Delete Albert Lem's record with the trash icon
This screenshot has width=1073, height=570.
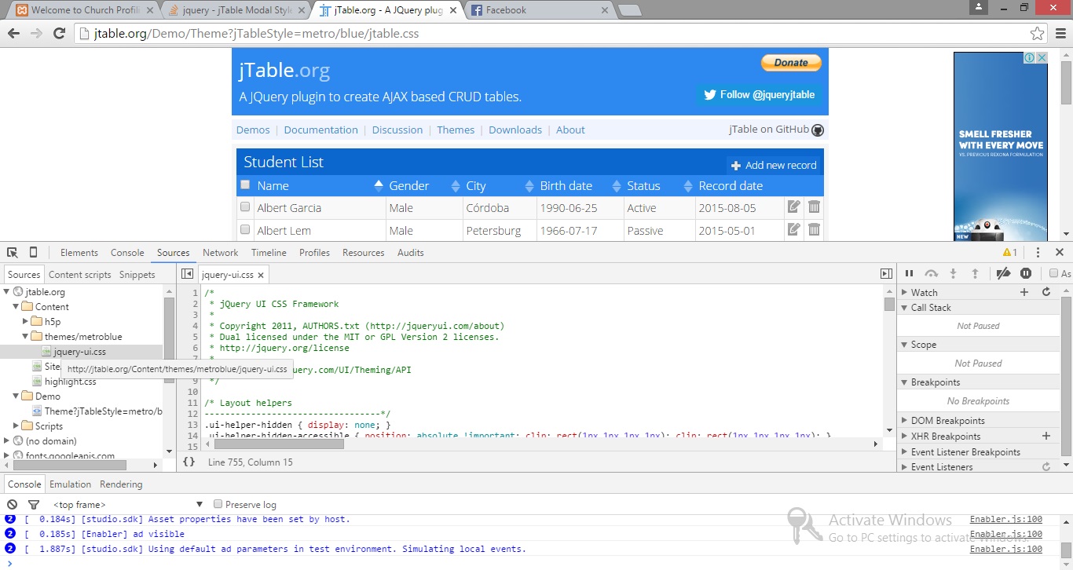point(815,230)
